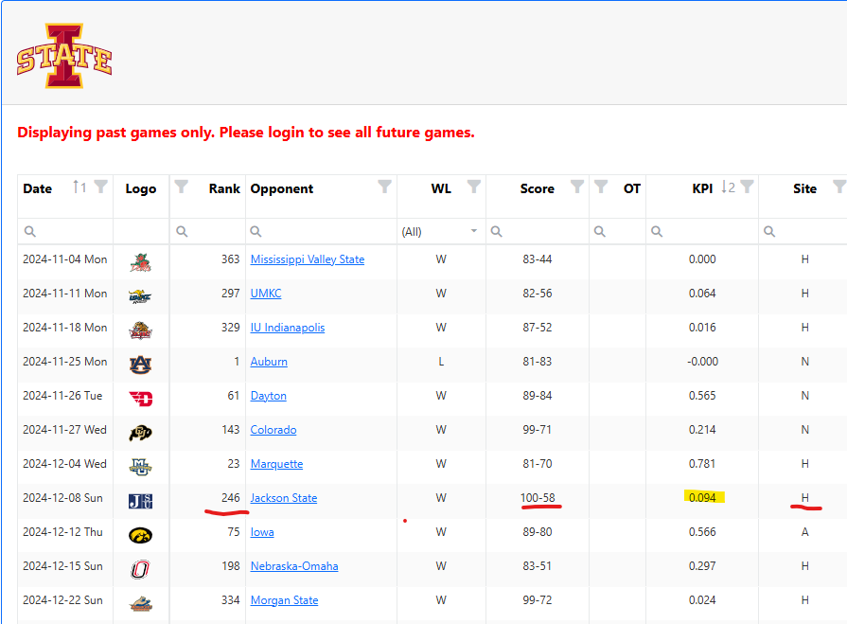Select the 0.566 KPI value

click(702, 531)
